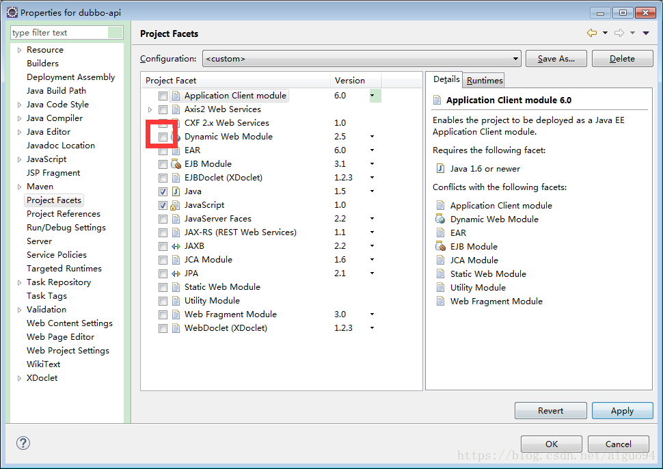Select Java Build Path in sidebar
663x469 pixels.
pos(56,90)
